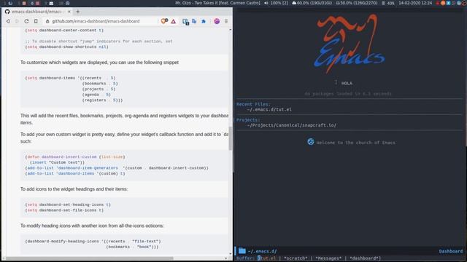Click the Emacs logo banner image

tap(349, 44)
